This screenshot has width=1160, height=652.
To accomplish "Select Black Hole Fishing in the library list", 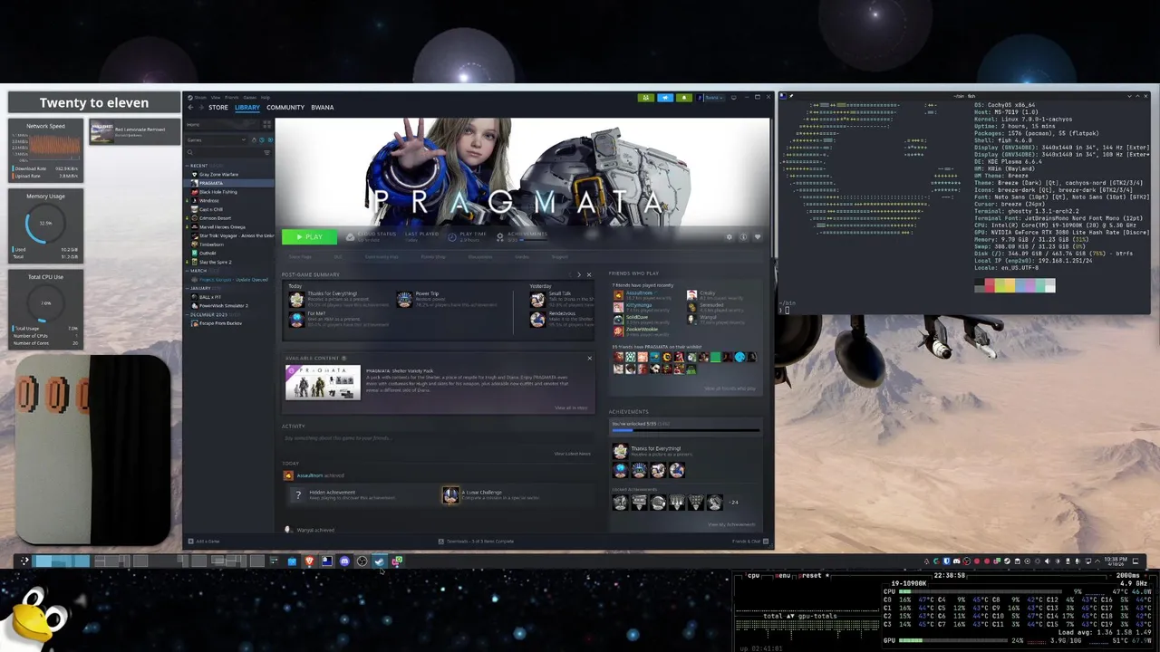I will (217, 192).
